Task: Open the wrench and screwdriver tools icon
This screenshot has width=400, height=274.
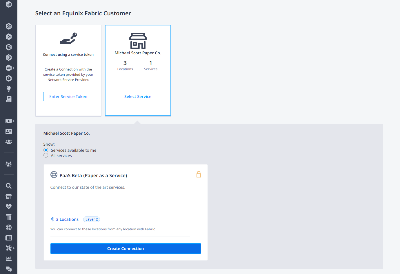Action: 9,248
